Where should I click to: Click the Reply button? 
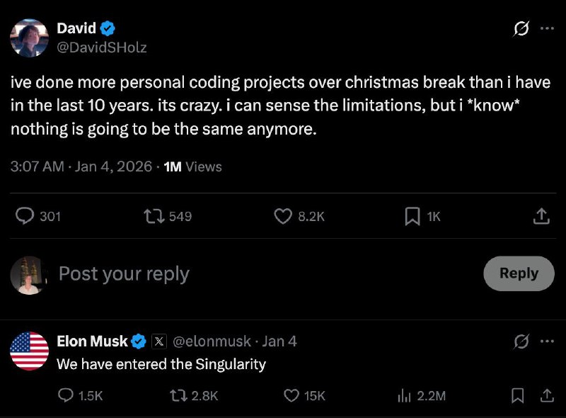coord(519,273)
